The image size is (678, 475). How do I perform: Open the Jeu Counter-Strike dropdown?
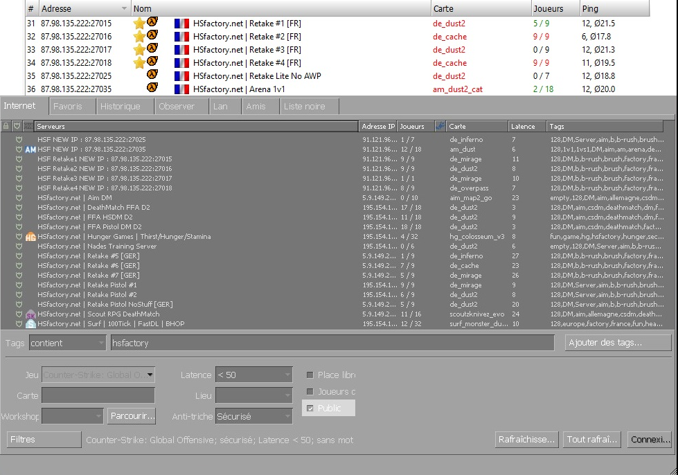point(98,375)
